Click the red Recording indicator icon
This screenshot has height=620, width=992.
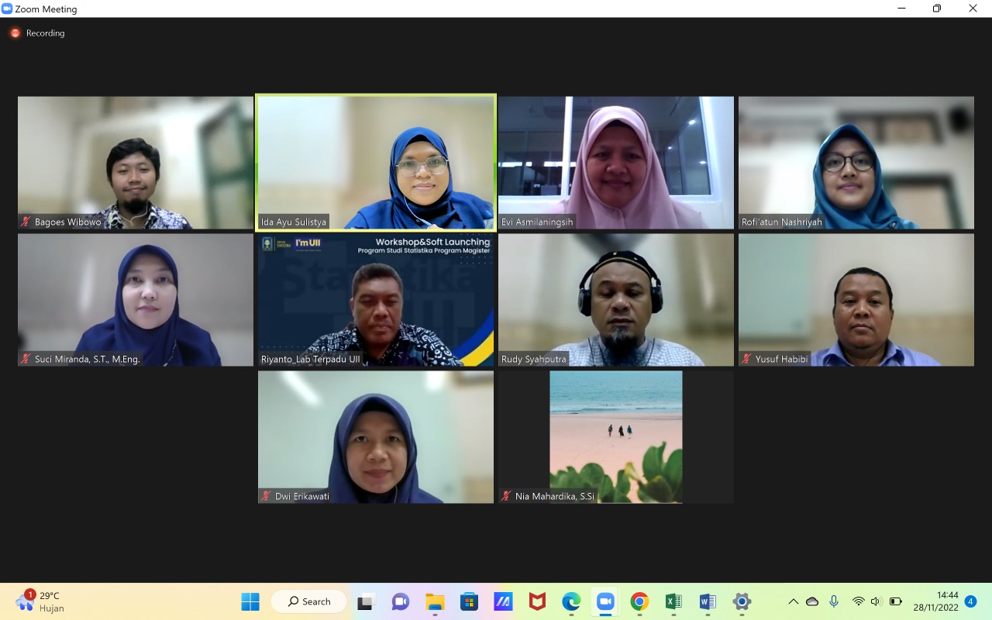15,33
